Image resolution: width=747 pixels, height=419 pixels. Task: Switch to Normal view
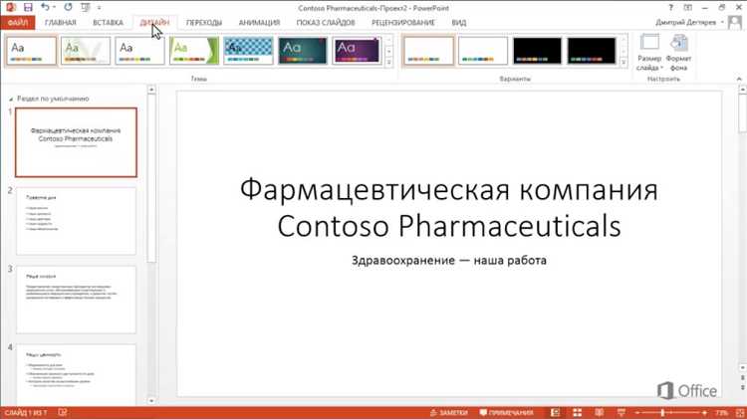(x=555, y=413)
